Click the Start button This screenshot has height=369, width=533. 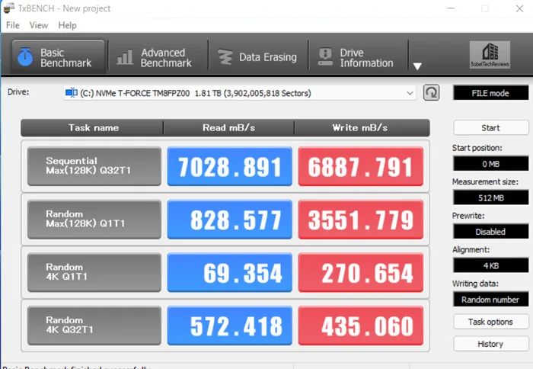point(491,128)
